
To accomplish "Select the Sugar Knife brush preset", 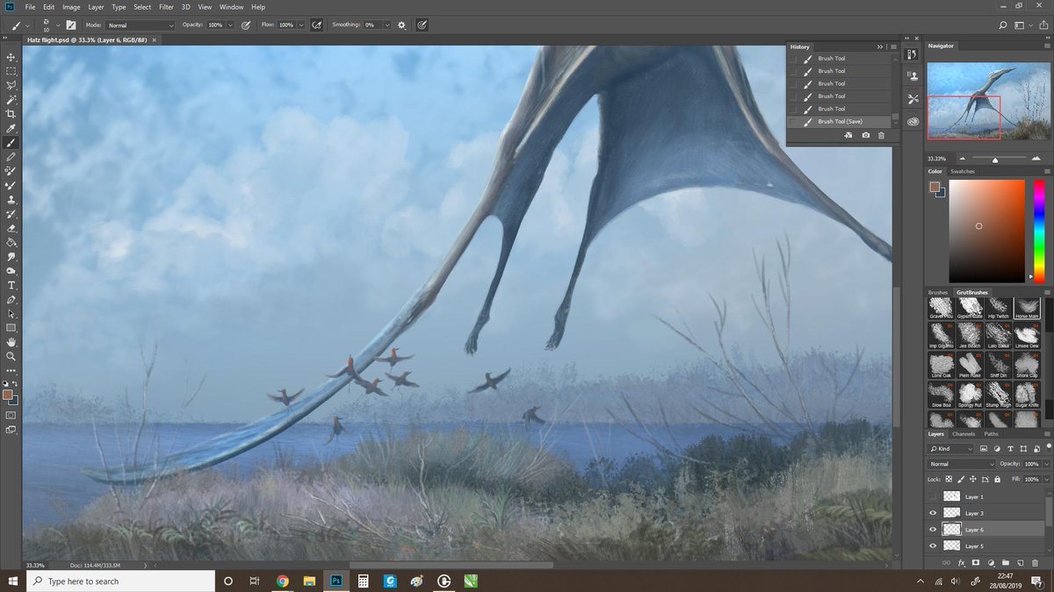I will click(x=1028, y=395).
